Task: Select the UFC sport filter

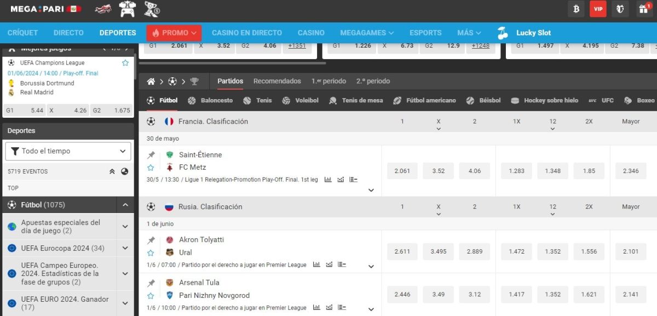Action: tap(601, 101)
